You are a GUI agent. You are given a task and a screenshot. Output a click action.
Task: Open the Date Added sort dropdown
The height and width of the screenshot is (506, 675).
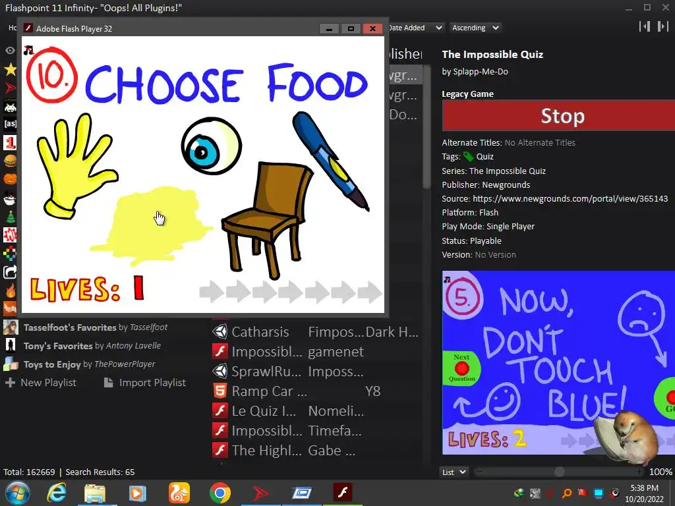coord(415,28)
